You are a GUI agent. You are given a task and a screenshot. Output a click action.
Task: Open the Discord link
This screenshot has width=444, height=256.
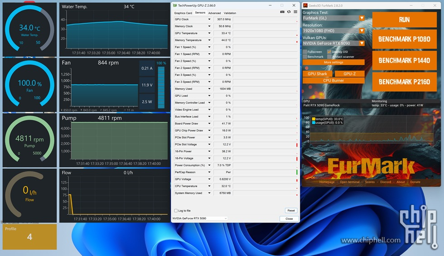point(386,182)
